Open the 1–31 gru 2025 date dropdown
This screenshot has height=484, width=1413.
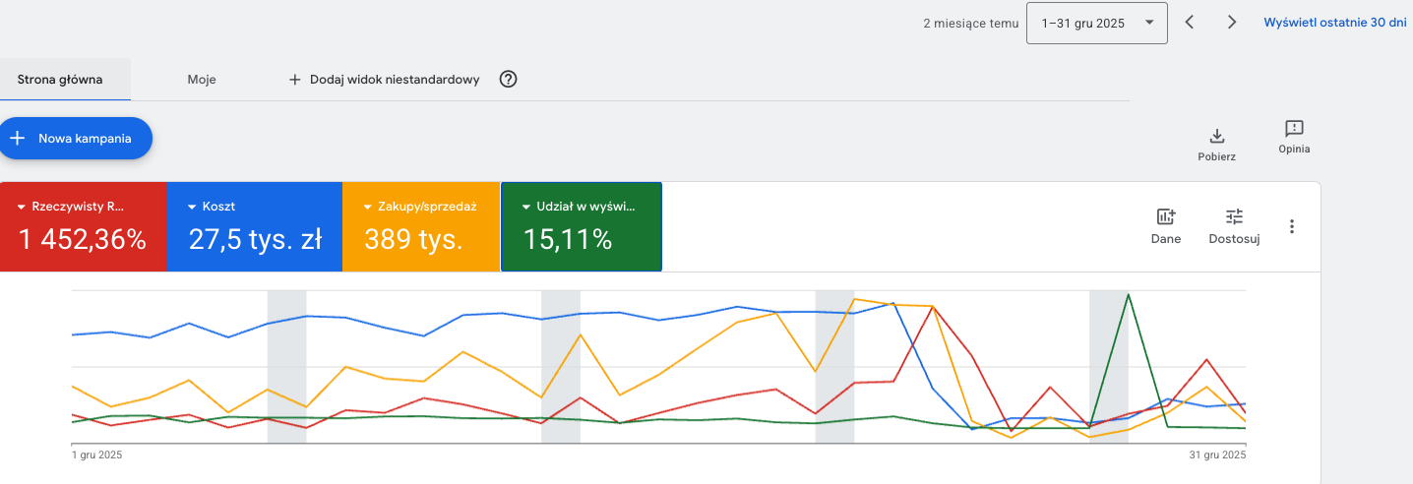(x=1097, y=23)
